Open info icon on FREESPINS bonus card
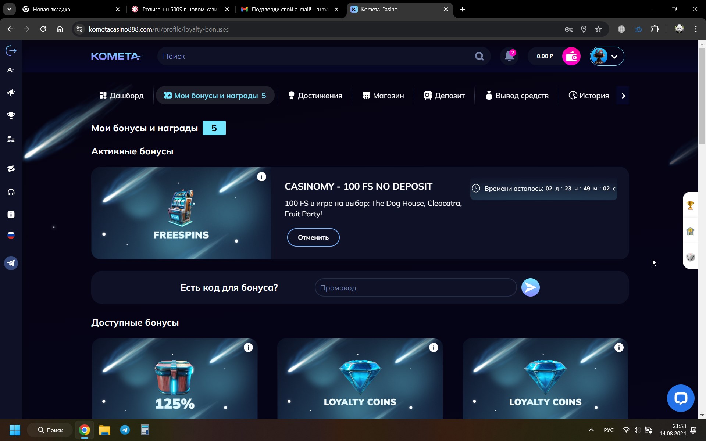Screen dimensions: 706x441 click(x=261, y=177)
